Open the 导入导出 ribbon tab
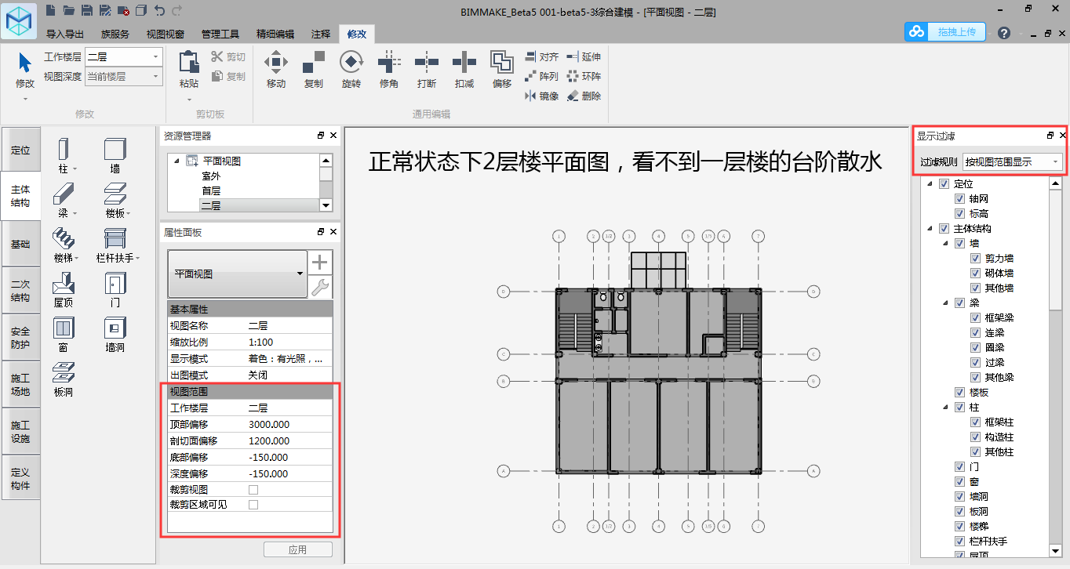Viewport: 1070px width, 569px height. click(x=65, y=34)
